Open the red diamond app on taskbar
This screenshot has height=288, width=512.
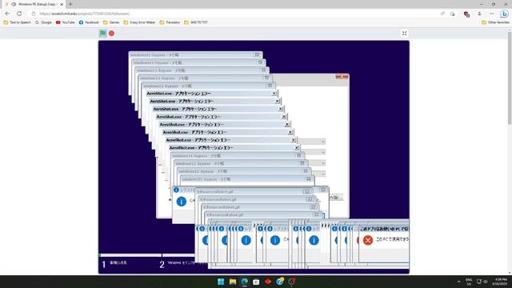click(x=268, y=282)
